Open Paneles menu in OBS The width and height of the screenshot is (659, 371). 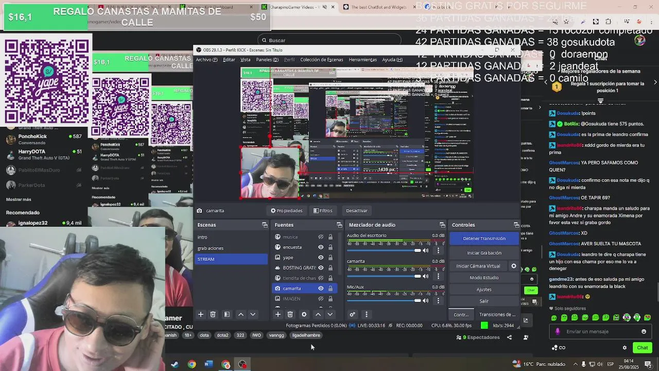pos(267,60)
